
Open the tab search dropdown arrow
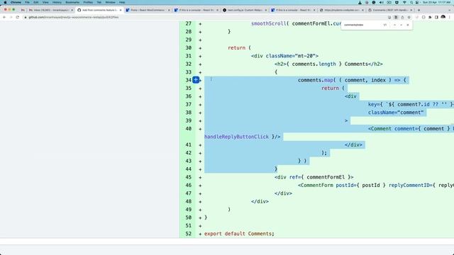tap(450, 10)
